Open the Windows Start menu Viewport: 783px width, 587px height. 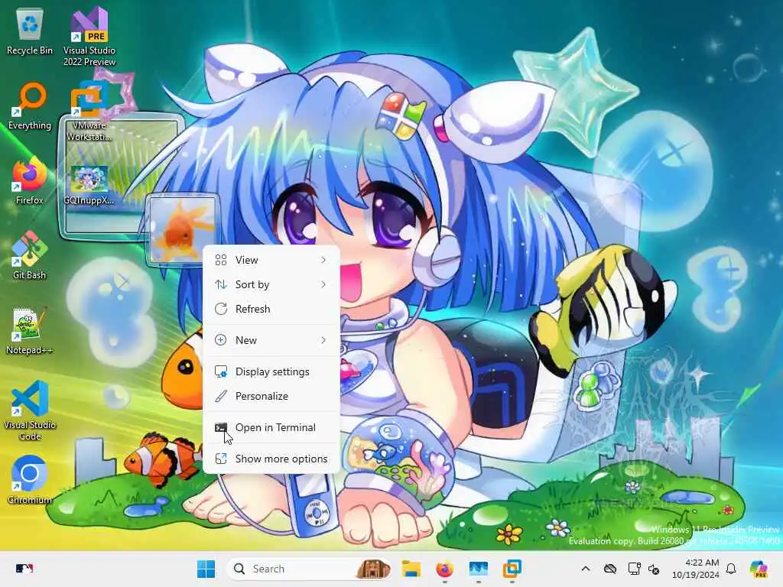click(206, 569)
